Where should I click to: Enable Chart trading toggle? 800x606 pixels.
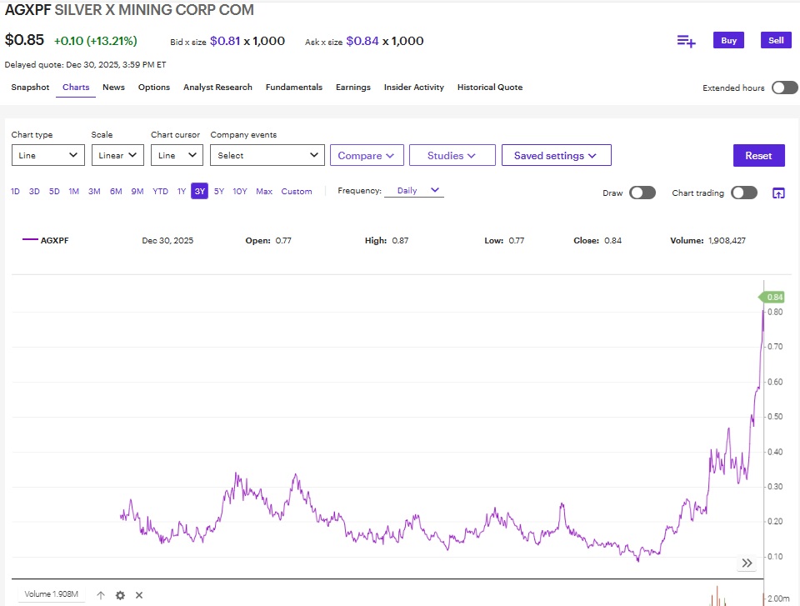pos(744,193)
